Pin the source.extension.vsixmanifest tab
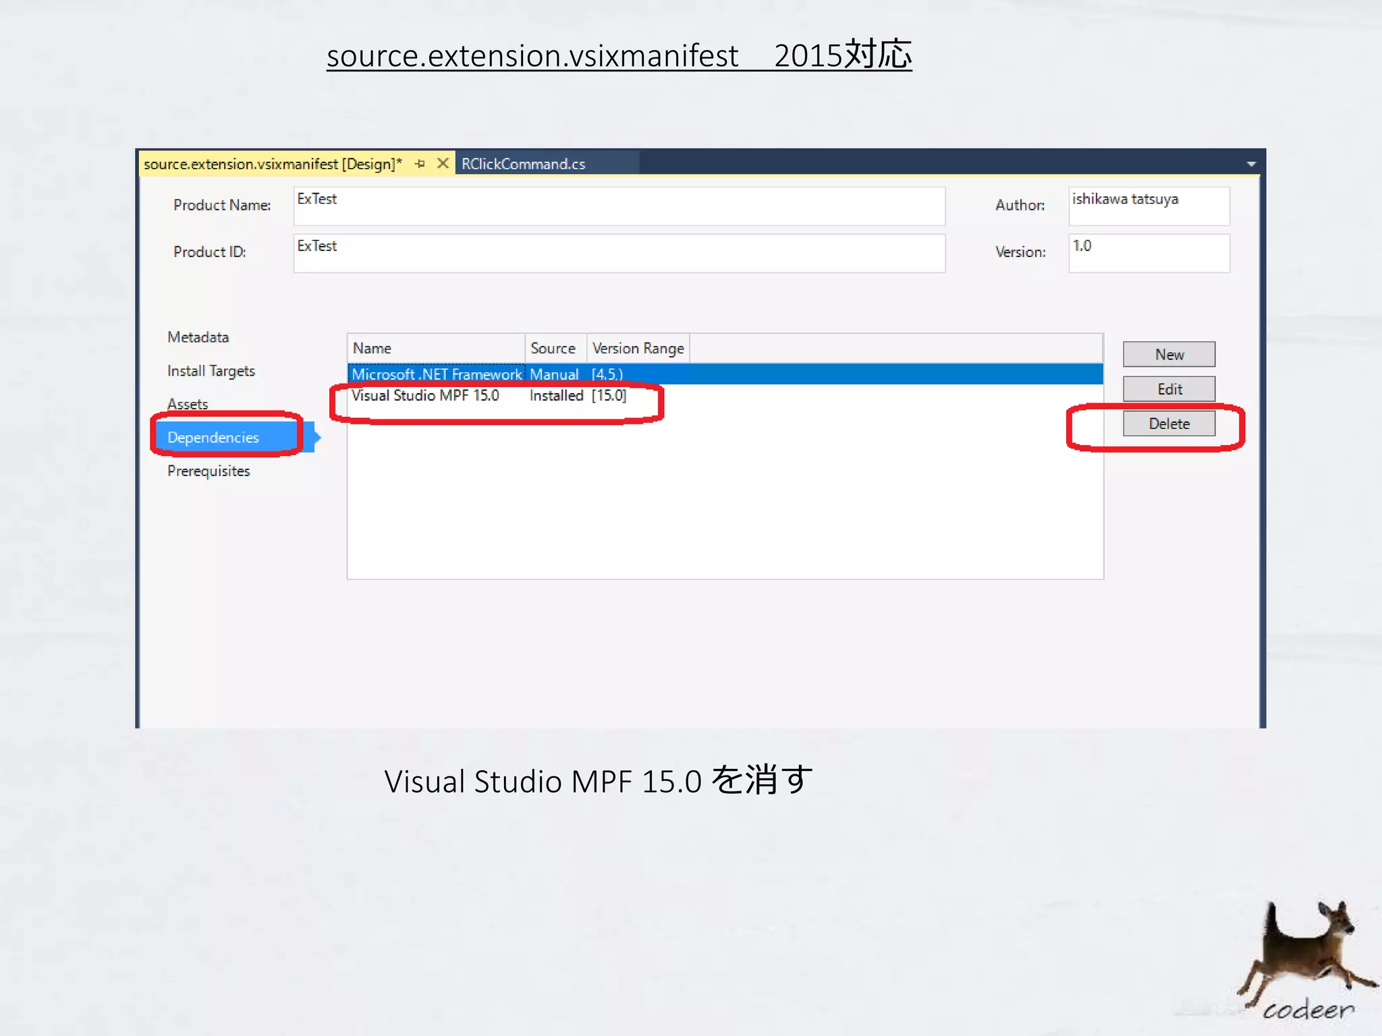 click(420, 164)
